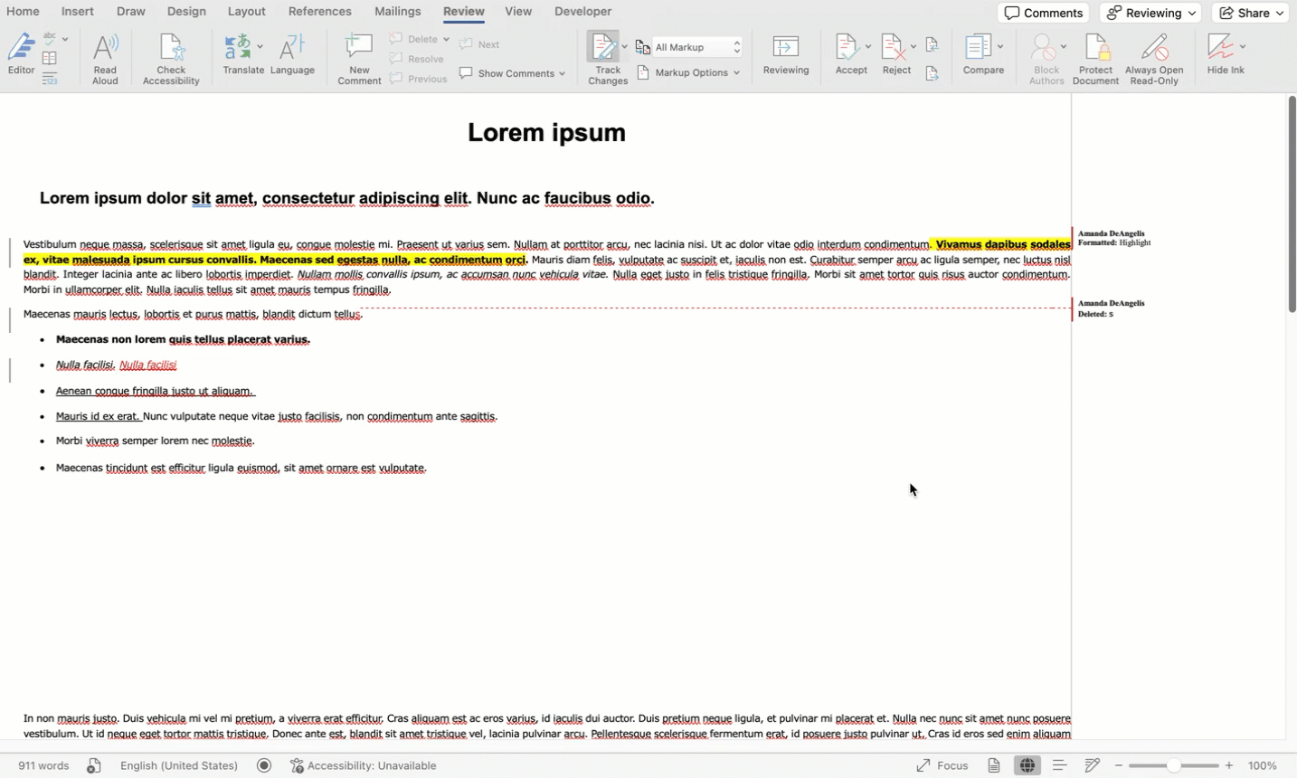Switch to the Design tab
The width and height of the screenshot is (1297, 778).
pos(186,12)
